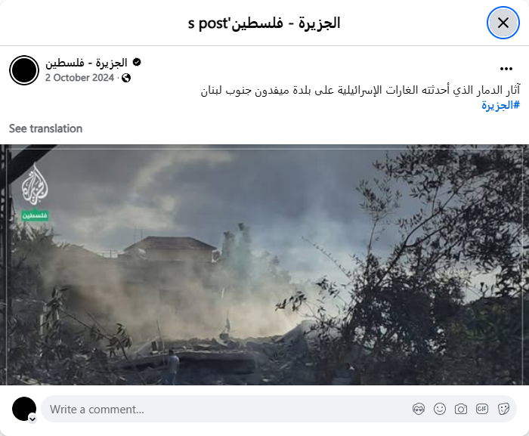The height and width of the screenshot is (436, 529).
Task: Visit the الجزيرة - فلسطين page name link
Action: (x=86, y=63)
